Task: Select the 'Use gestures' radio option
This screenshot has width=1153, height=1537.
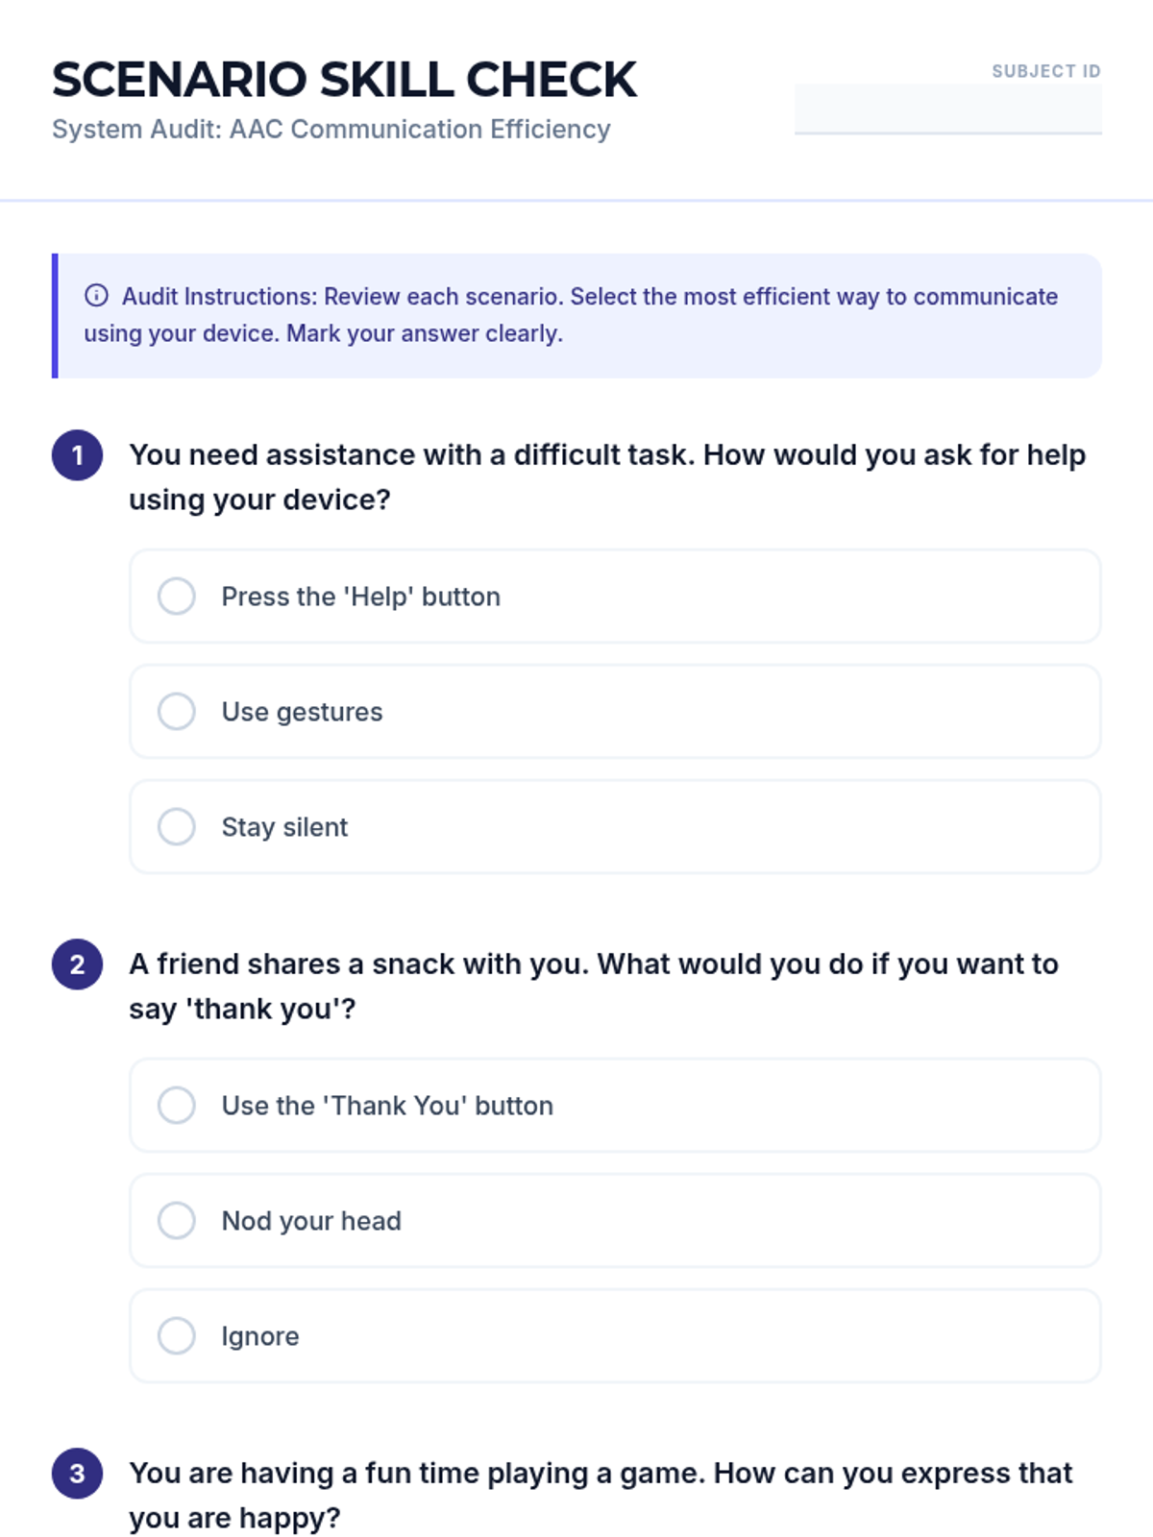Action: point(177,712)
